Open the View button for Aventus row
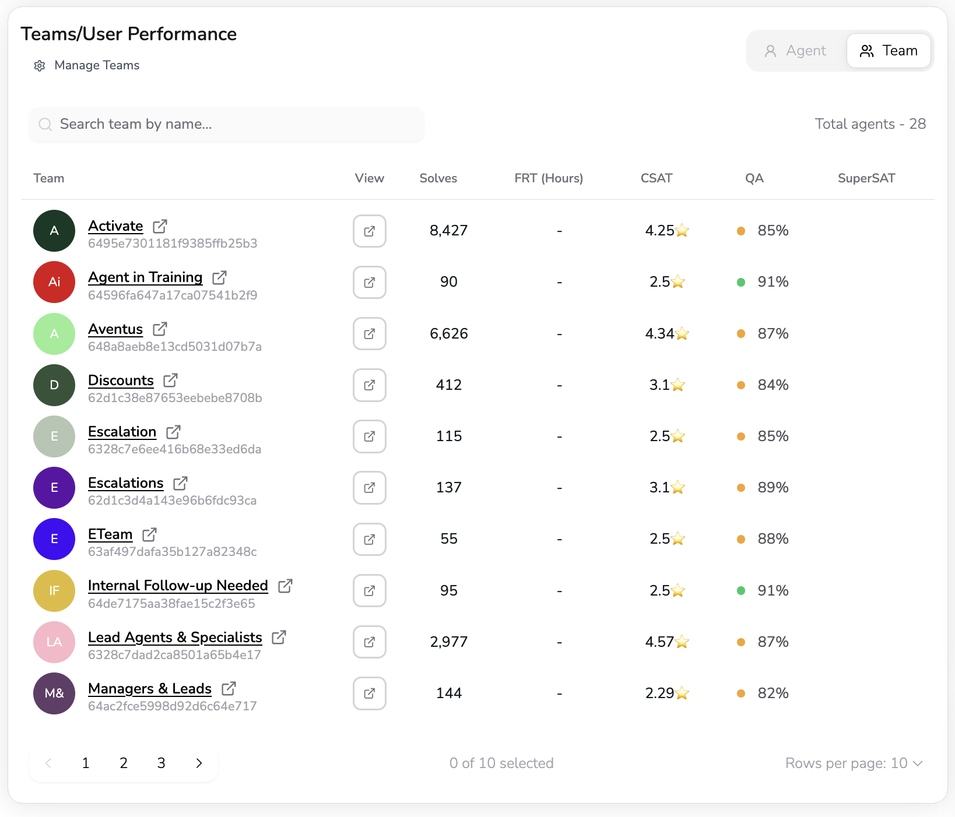955x817 pixels. pos(369,334)
